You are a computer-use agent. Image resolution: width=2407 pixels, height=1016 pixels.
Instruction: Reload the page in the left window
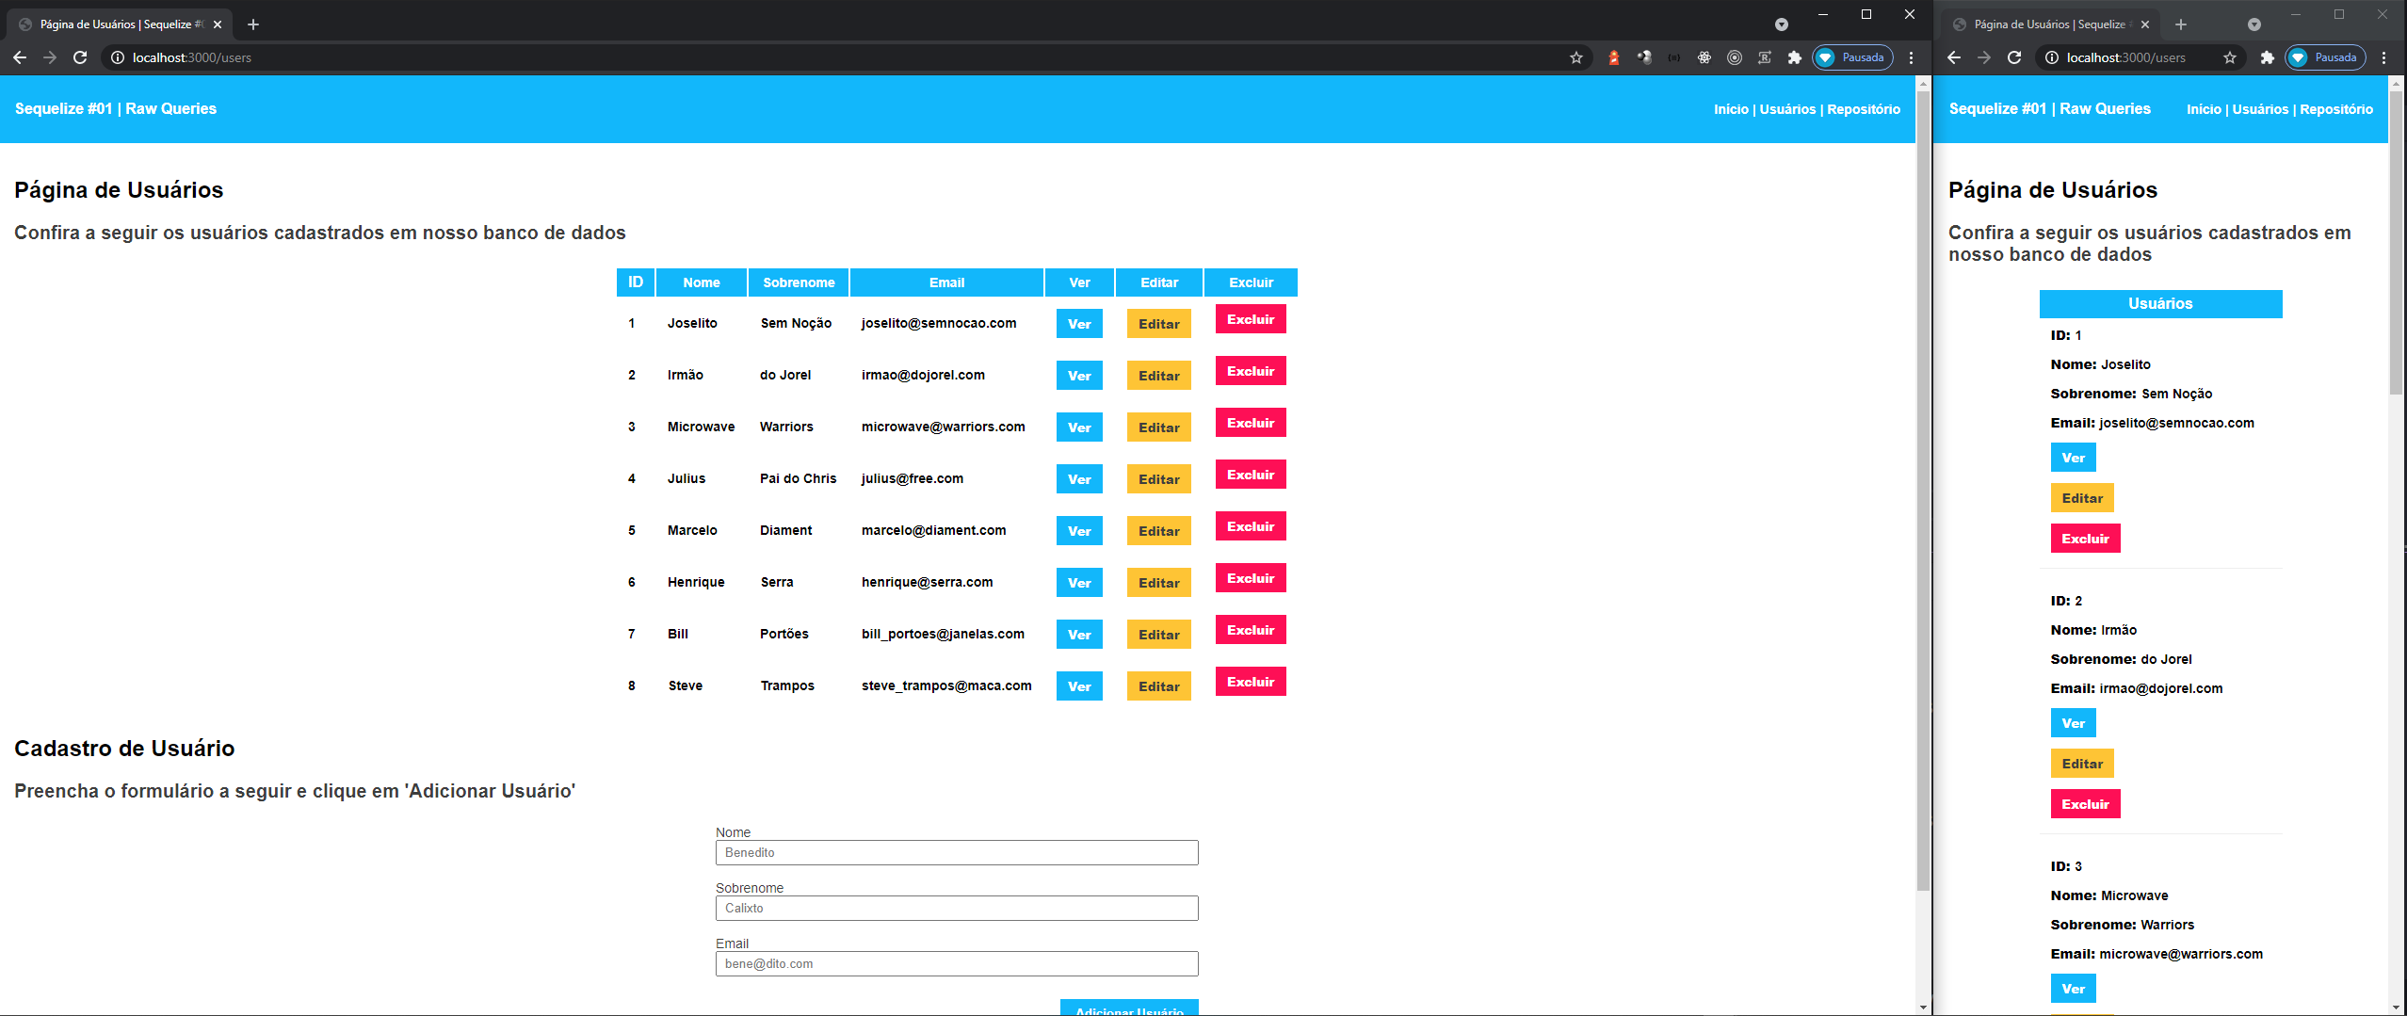pyautogui.click(x=80, y=57)
